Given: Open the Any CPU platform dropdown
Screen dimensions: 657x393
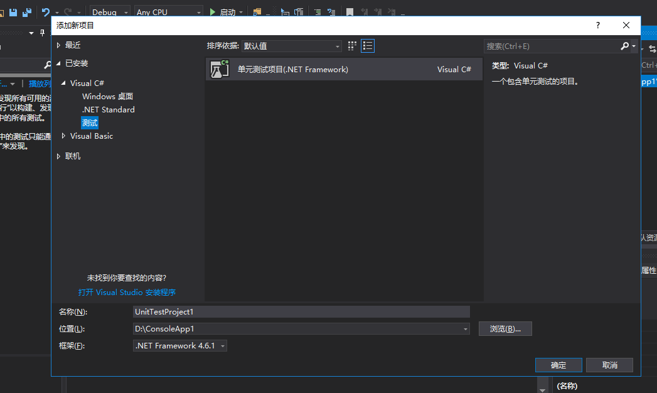Looking at the screenshot, I should [x=168, y=12].
